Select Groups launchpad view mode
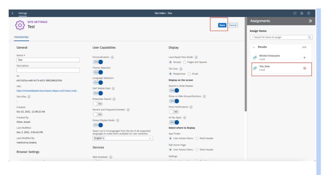The width and height of the screenshot is (326, 175). click(170, 62)
